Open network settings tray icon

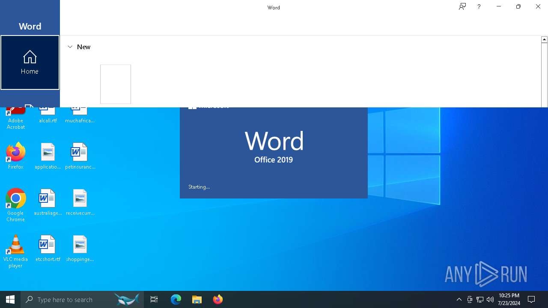480,299
